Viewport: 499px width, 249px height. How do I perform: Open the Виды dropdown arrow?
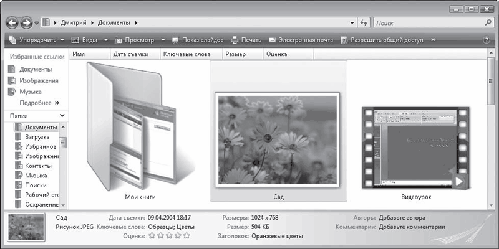106,40
